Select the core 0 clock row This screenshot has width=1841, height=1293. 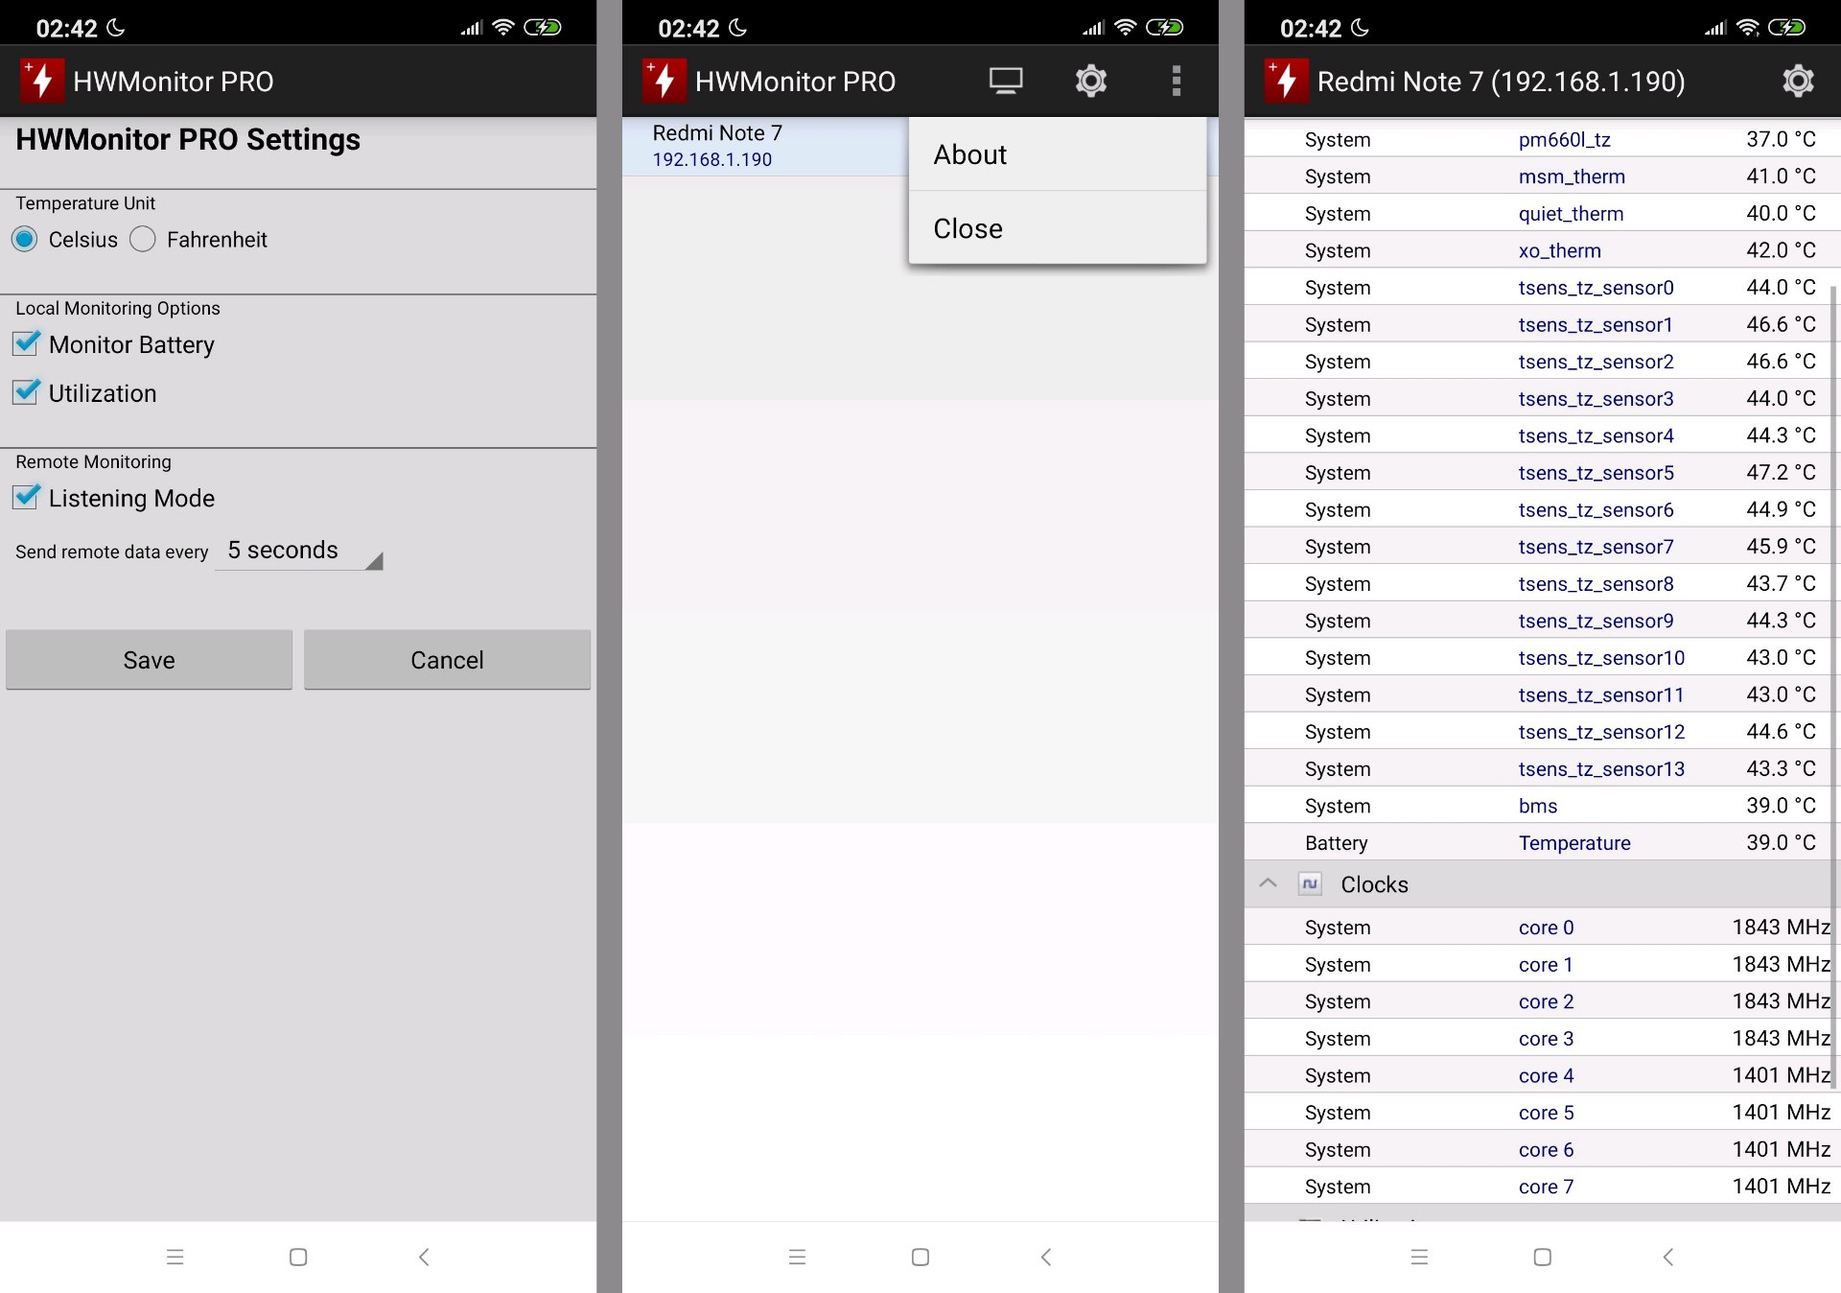[1542, 928]
